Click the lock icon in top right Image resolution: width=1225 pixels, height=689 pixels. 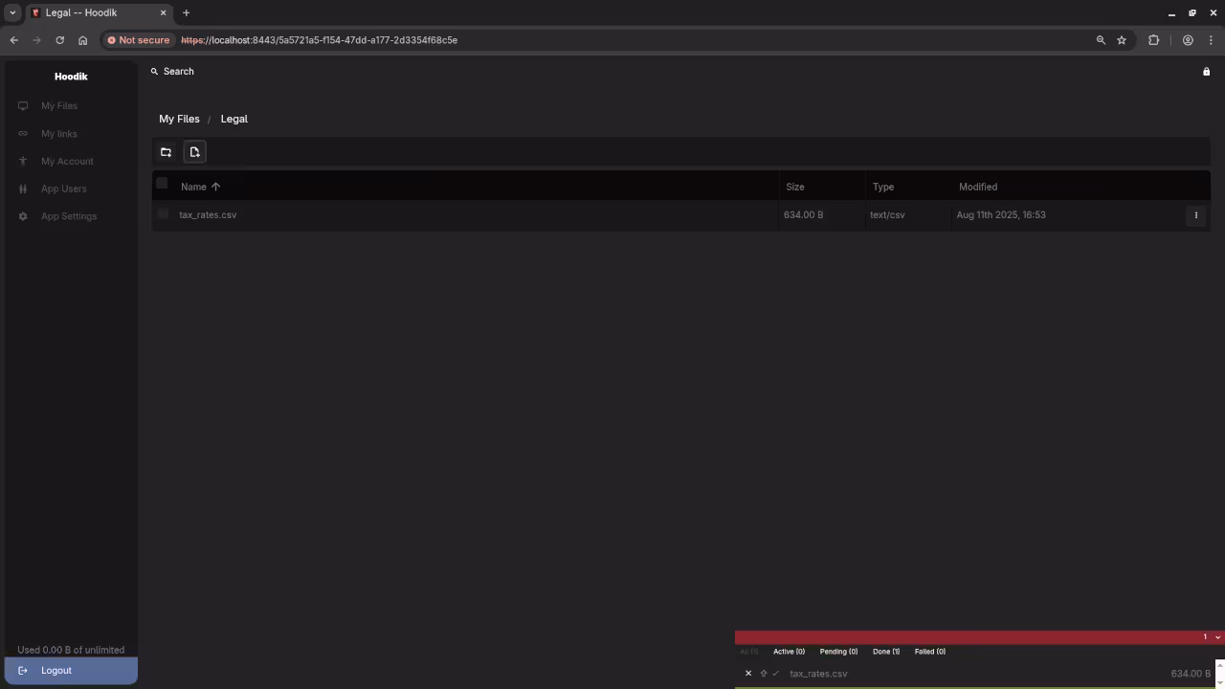[1206, 72]
